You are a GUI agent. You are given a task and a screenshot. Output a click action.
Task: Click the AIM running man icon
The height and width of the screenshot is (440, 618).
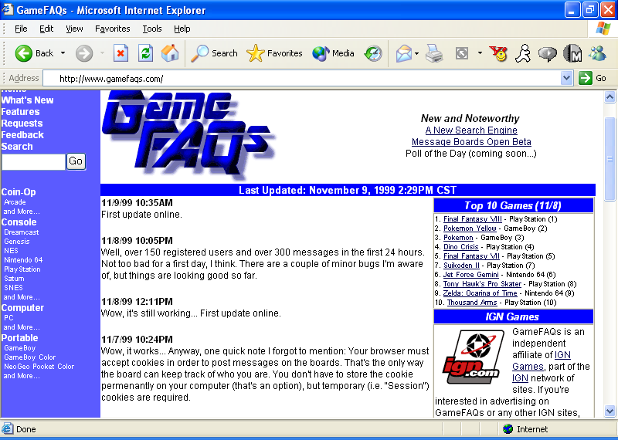(523, 53)
